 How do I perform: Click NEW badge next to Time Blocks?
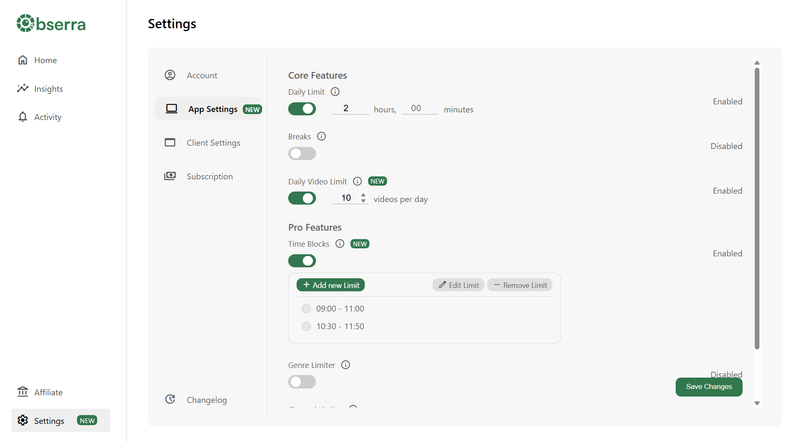(x=360, y=244)
